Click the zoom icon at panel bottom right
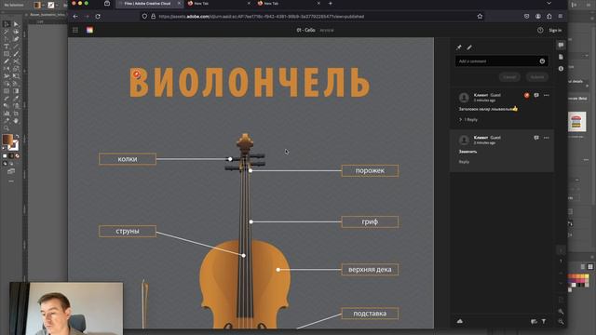The image size is (596, 335). point(561,322)
